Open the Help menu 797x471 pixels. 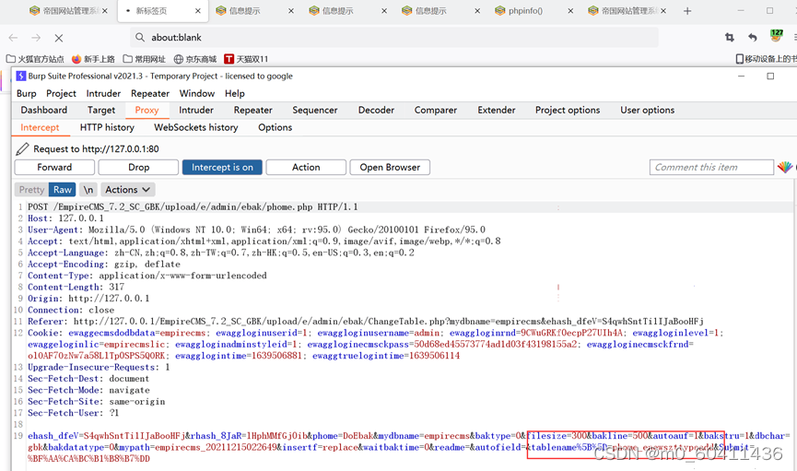[x=235, y=94]
